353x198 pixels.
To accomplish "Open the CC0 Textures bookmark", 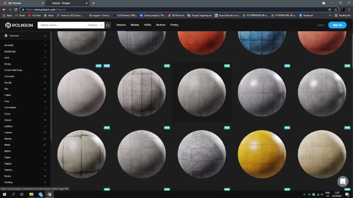I will tap(125, 15).
